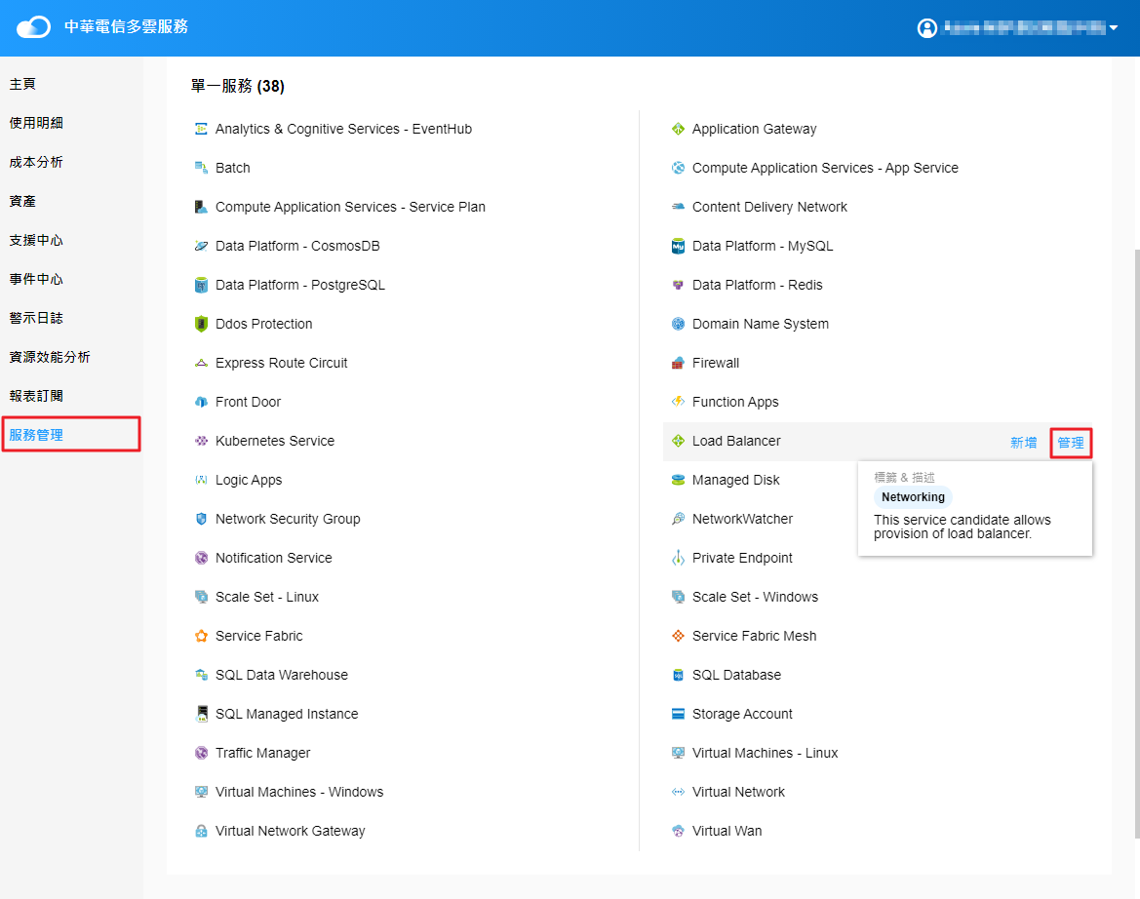Open Traffic Manager service
Screen dimensions: 1140x899
[262, 753]
